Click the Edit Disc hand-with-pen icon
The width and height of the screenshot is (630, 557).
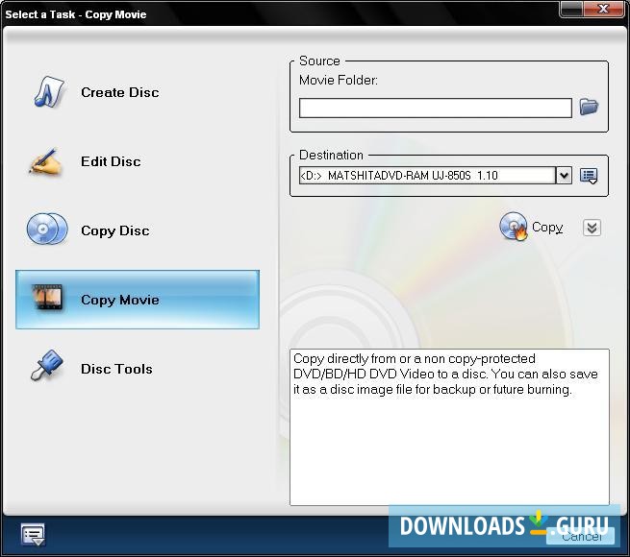coord(45,161)
